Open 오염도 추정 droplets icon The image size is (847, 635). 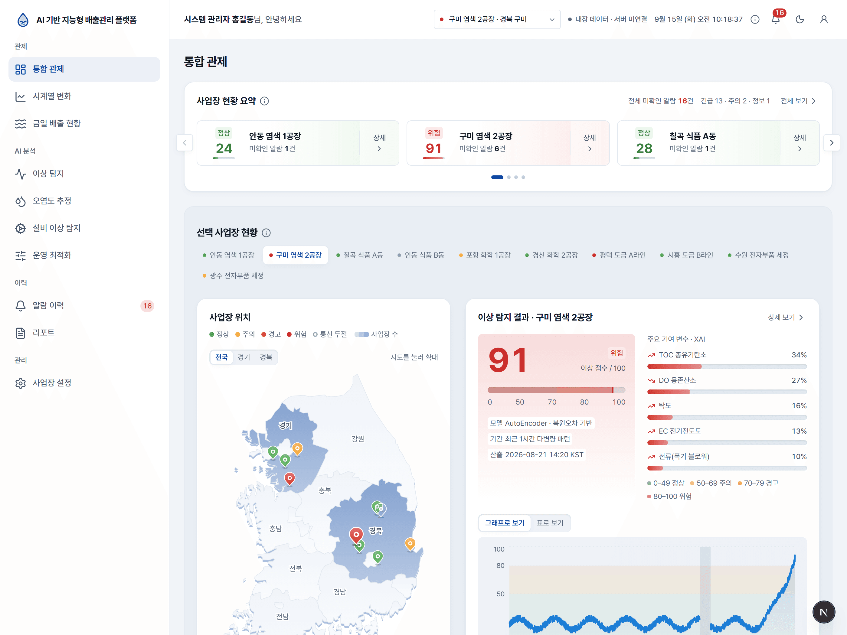point(20,201)
